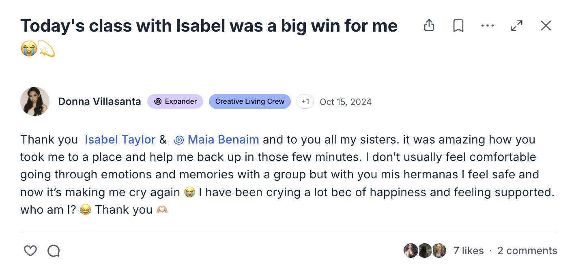Click the spiral icon beside Maia Benaim

[178, 140]
